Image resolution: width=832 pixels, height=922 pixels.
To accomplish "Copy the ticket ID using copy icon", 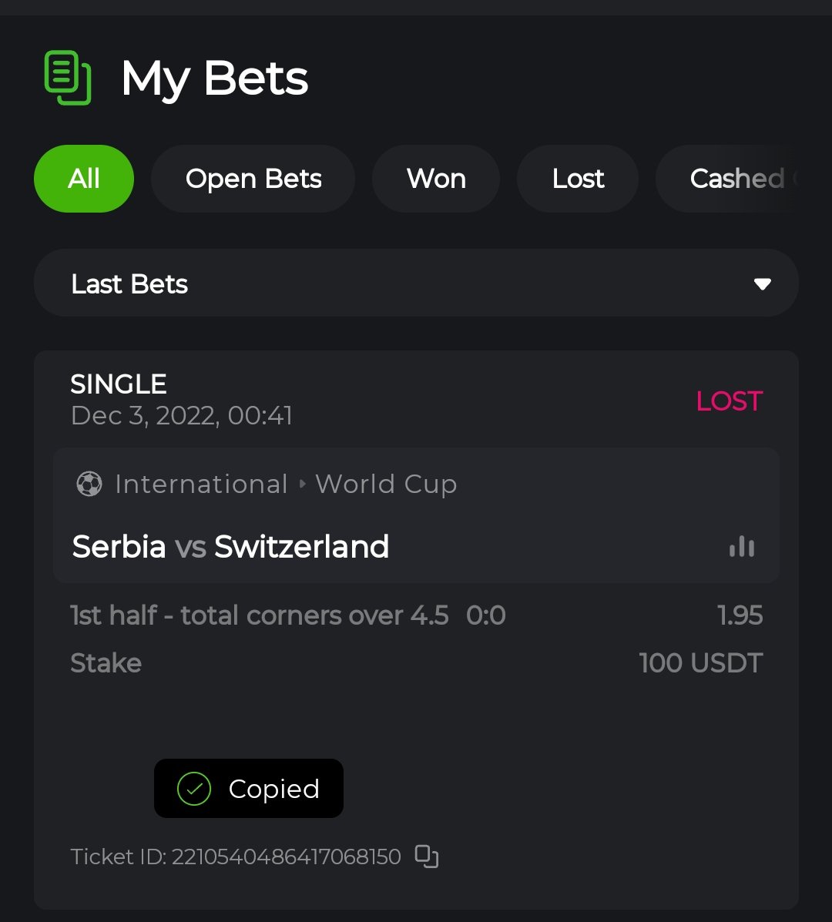I will click(427, 857).
